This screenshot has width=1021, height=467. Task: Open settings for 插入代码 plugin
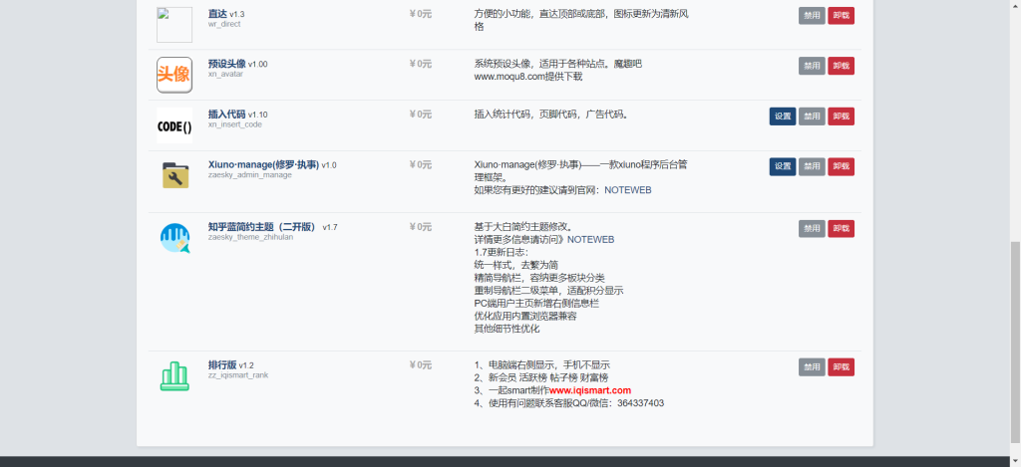(x=783, y=117)
